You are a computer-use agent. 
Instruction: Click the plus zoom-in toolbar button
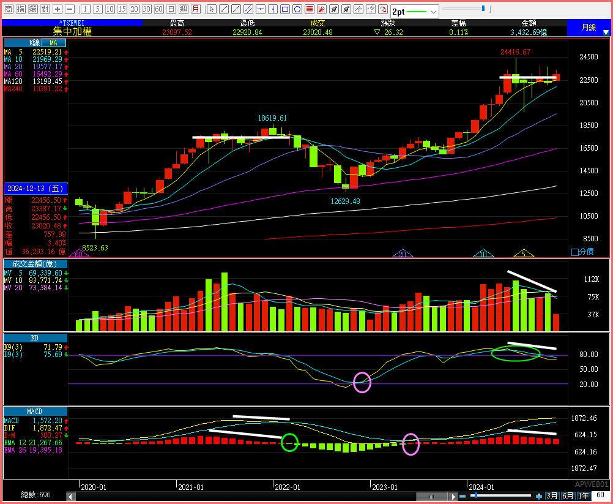click(x=58, y=9)
